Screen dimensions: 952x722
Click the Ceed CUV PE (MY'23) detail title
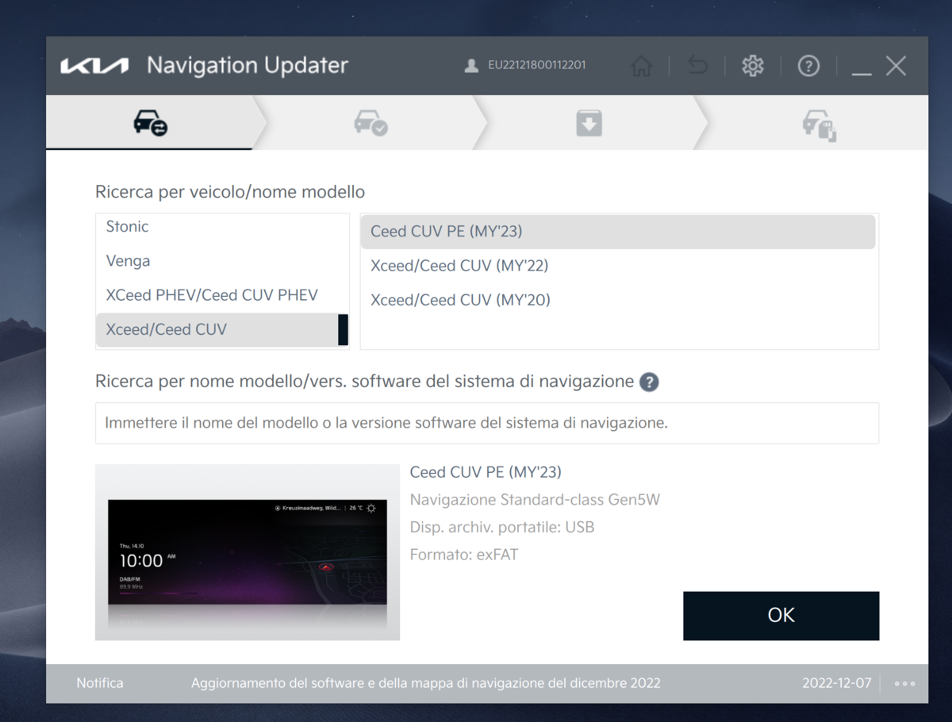click(486, 472)
